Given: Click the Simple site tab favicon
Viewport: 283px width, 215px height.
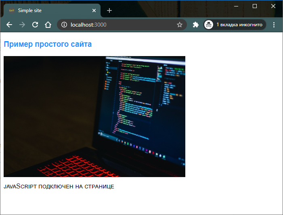Looking at the screenshot, I should 11,10.
